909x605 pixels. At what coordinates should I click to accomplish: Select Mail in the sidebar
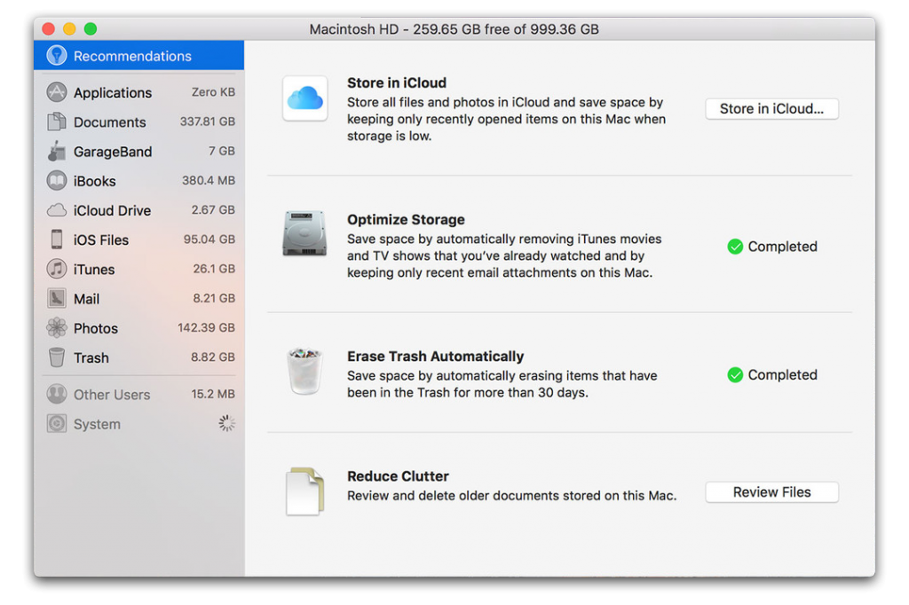pyautogui.click(x=139, y=298)
